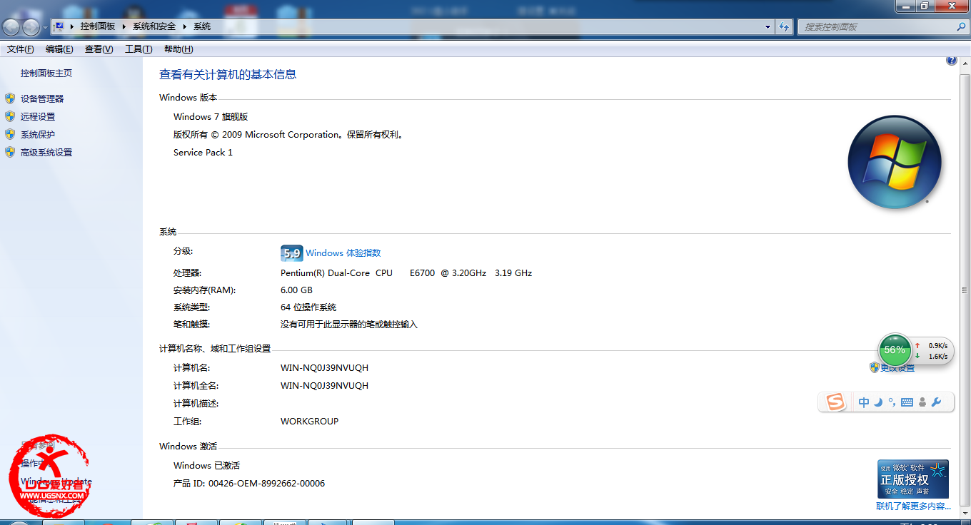Click the refresh button beside address bar

coord(784,26)
